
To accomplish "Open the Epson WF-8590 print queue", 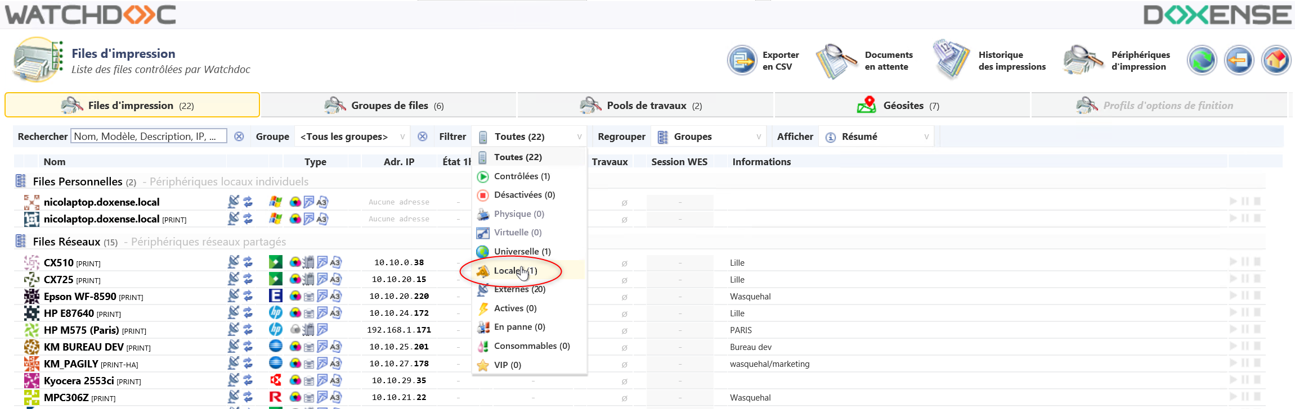I will click(80, 297).
